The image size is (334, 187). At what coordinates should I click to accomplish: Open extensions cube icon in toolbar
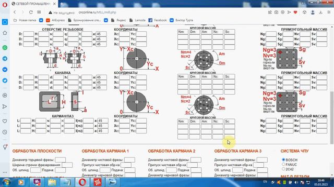pyautogui.click(x=305, y=12)
